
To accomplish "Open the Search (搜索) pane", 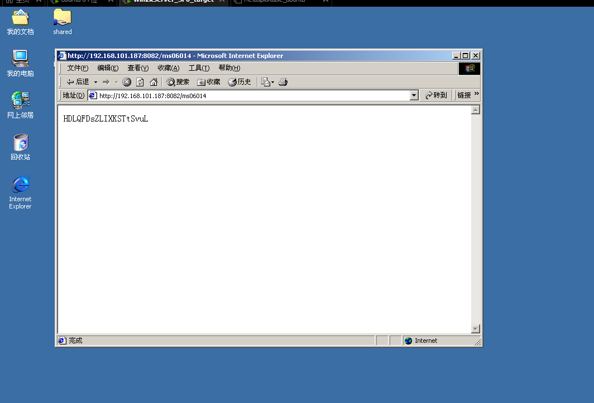I will [x=178, y=82].
